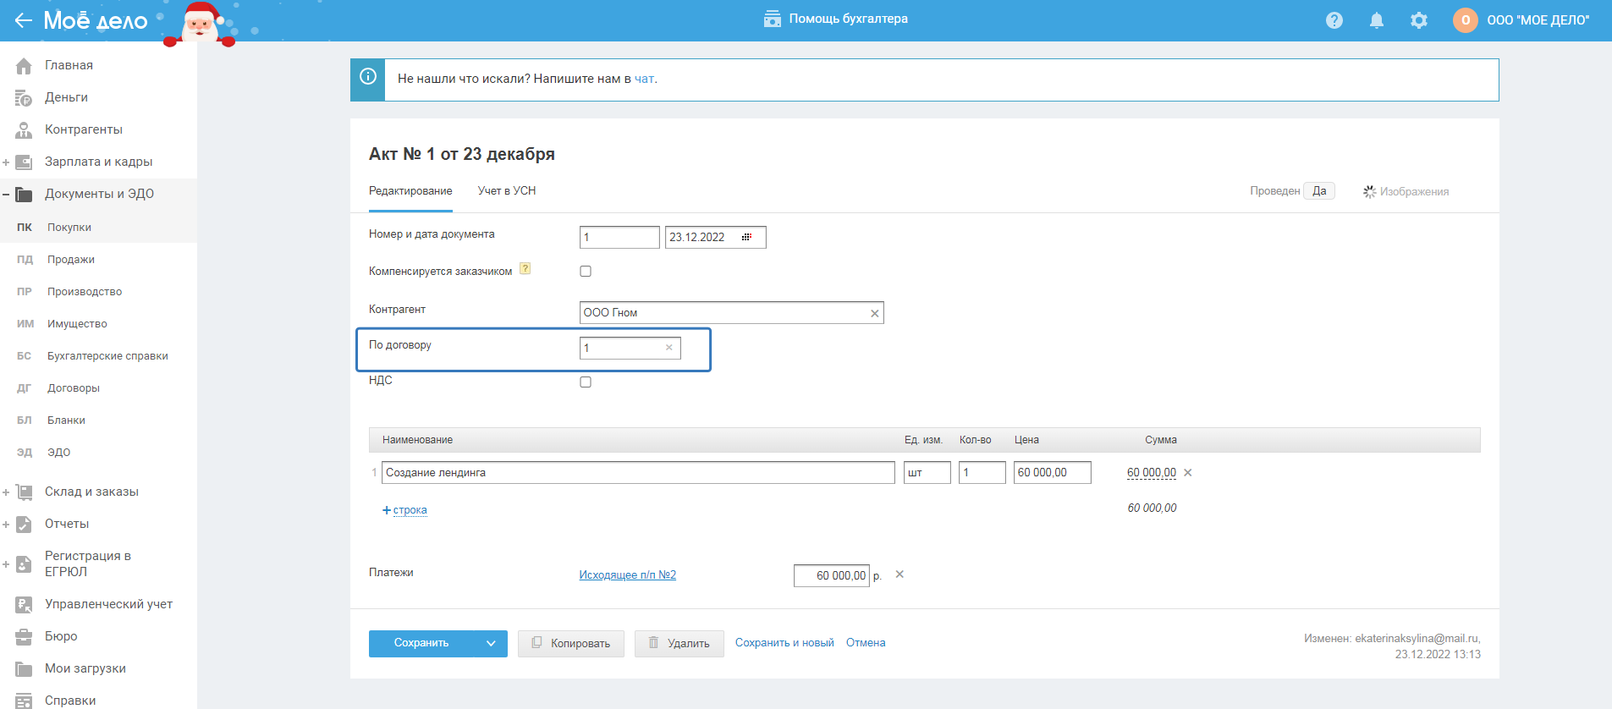This screenshot has height=709, width=1612.
Task: Click the Склад и заказы icon
Action: click(x=24, y=492)
